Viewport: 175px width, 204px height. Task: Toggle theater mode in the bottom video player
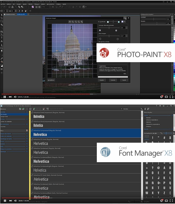click(x=166, y=201)
